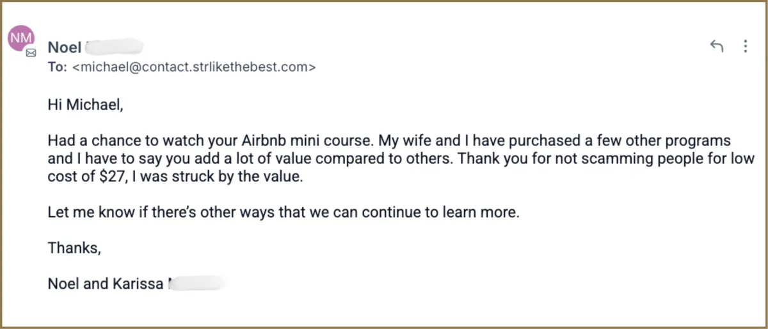Click the small envelope icon below avatar

pos(31,54)
